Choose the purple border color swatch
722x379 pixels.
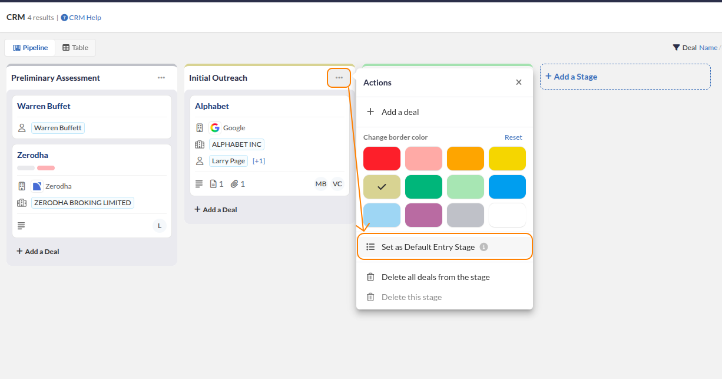click(x=423, y=215)
